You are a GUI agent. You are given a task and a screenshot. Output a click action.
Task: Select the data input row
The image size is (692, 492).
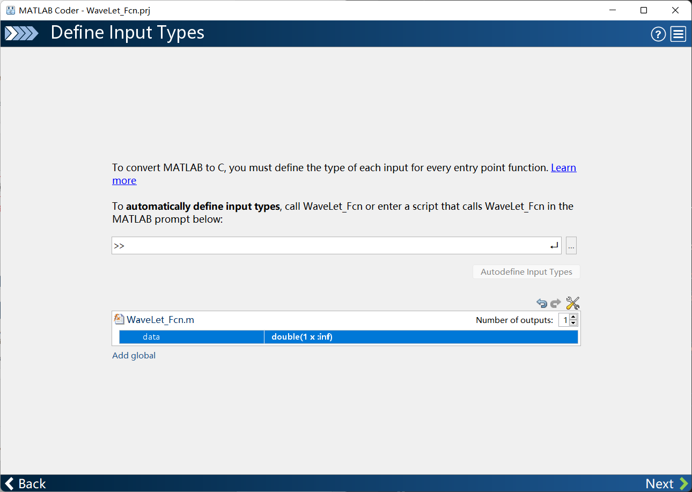point(348,337)
